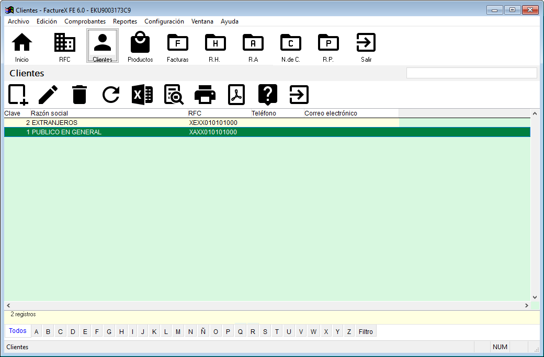This screenshot has width=544, height=357.
Task: Filter clients by letter E
Action: point(85,332)
